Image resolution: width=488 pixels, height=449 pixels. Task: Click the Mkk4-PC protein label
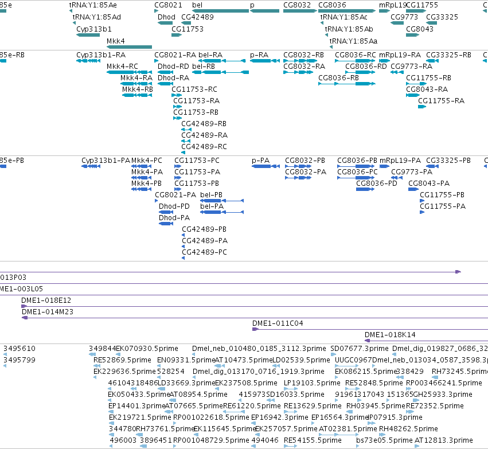coord(147,161)
